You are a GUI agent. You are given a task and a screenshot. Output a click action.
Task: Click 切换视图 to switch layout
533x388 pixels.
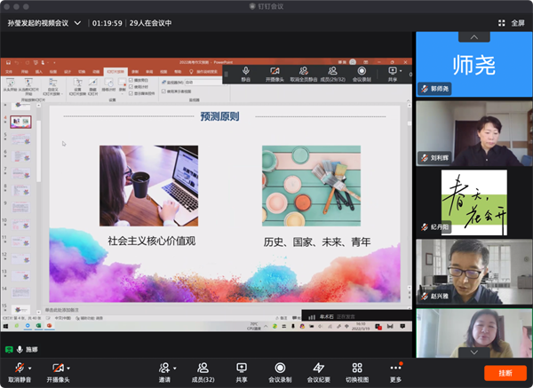(357, 372)
